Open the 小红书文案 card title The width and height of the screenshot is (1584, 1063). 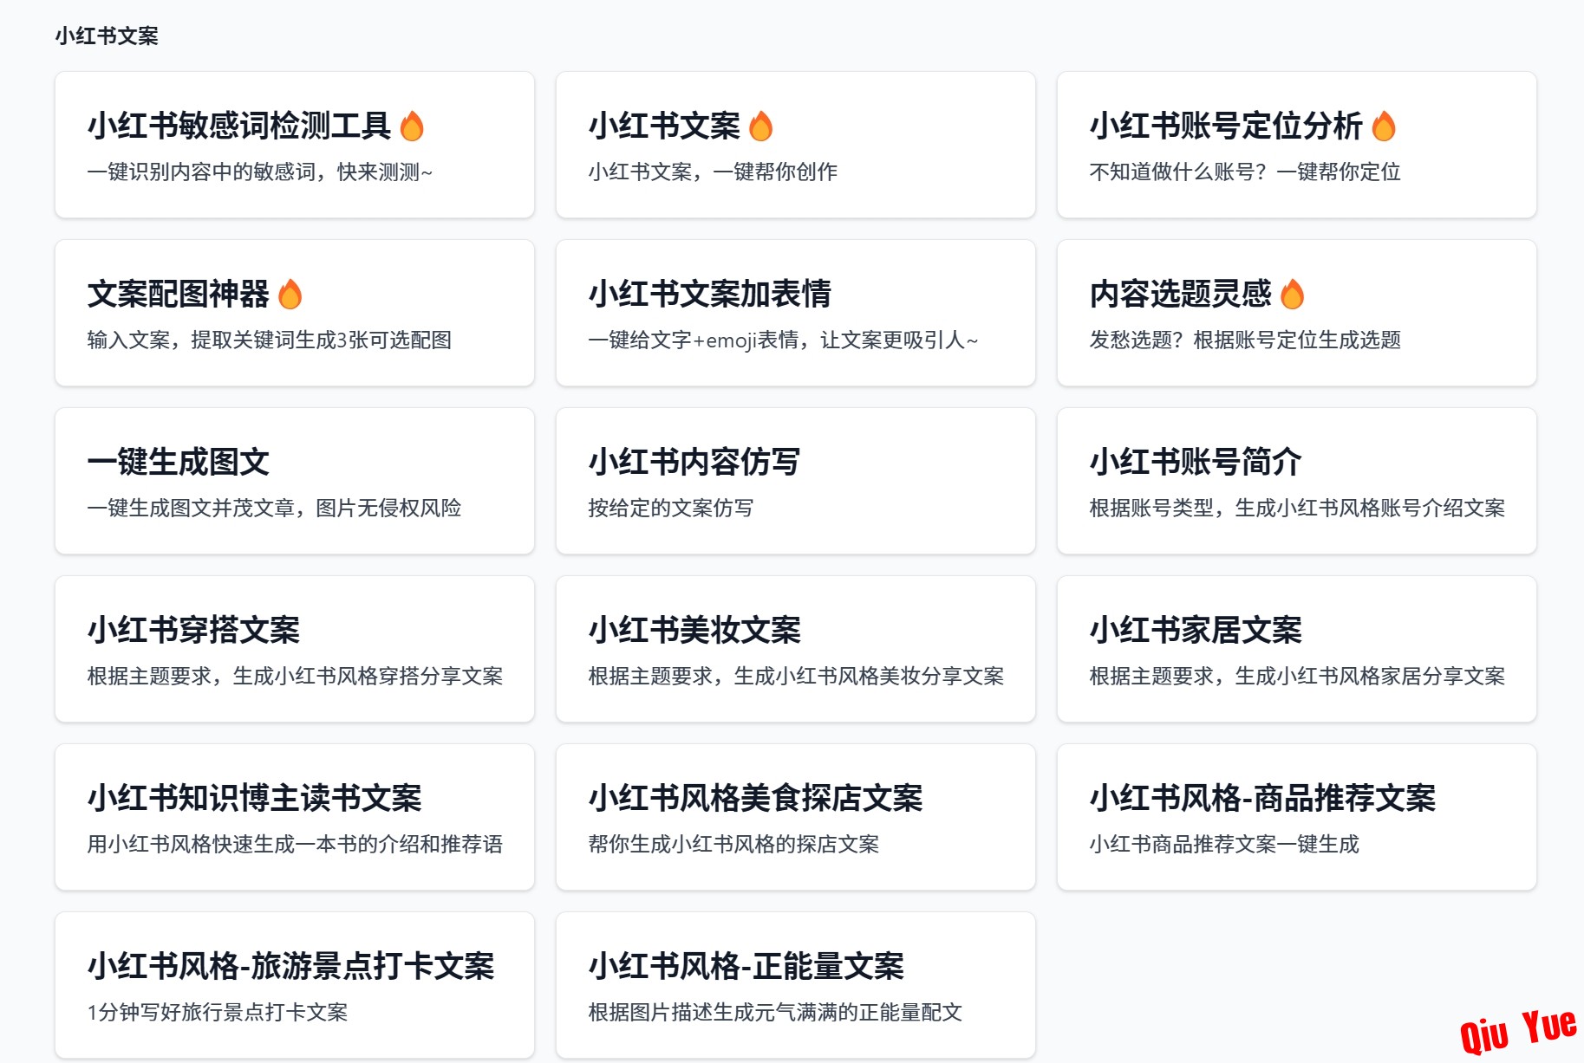click(664, 126)
